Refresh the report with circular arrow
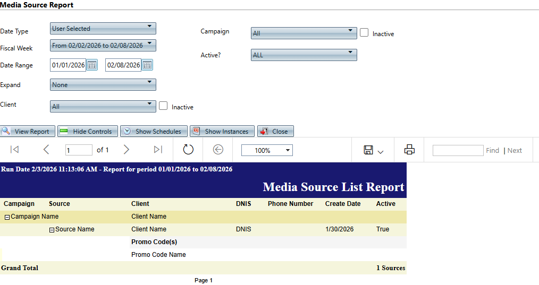The image size is (539, 285). 188,150
